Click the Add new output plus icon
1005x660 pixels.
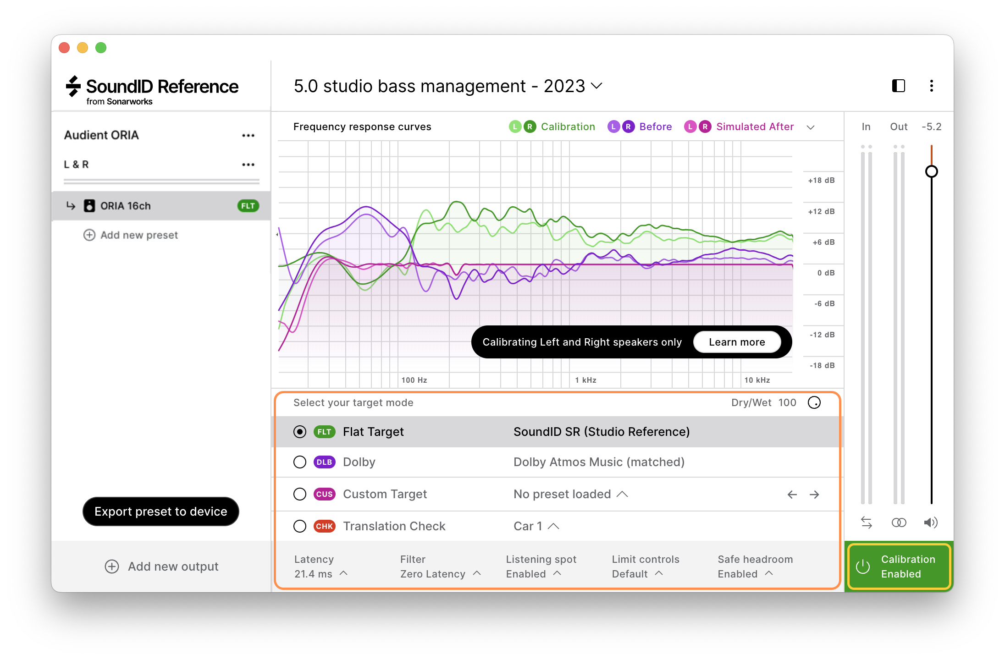(111, 566)
